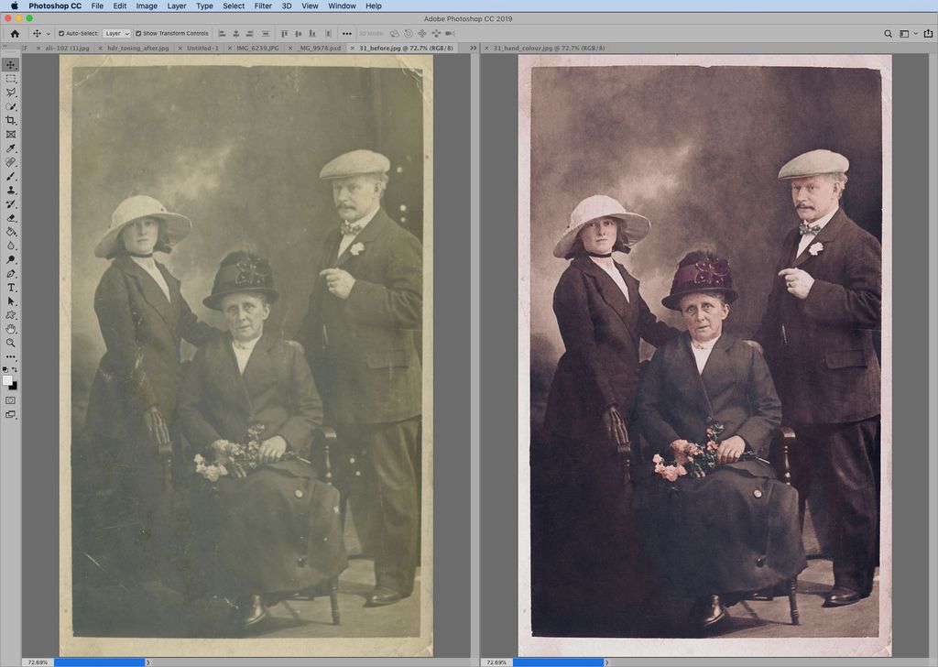Open the arrange documents dropdown

tap(907, 32)
